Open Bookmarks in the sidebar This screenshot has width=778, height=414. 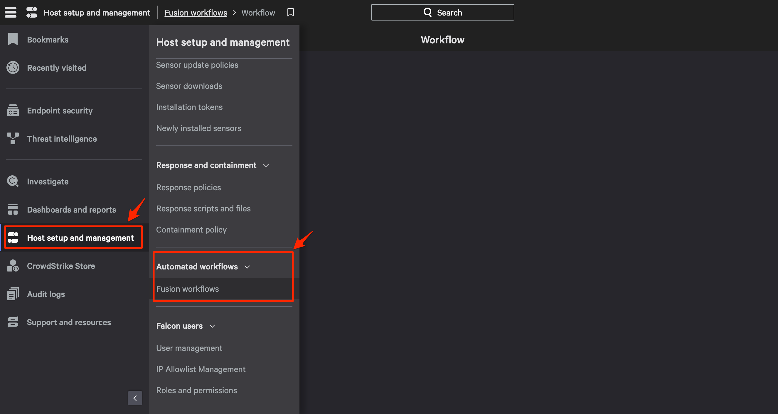click(48, 40)
